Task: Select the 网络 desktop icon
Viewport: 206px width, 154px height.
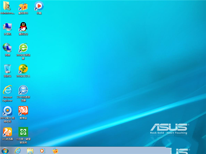Action: [x=7, y=48]
